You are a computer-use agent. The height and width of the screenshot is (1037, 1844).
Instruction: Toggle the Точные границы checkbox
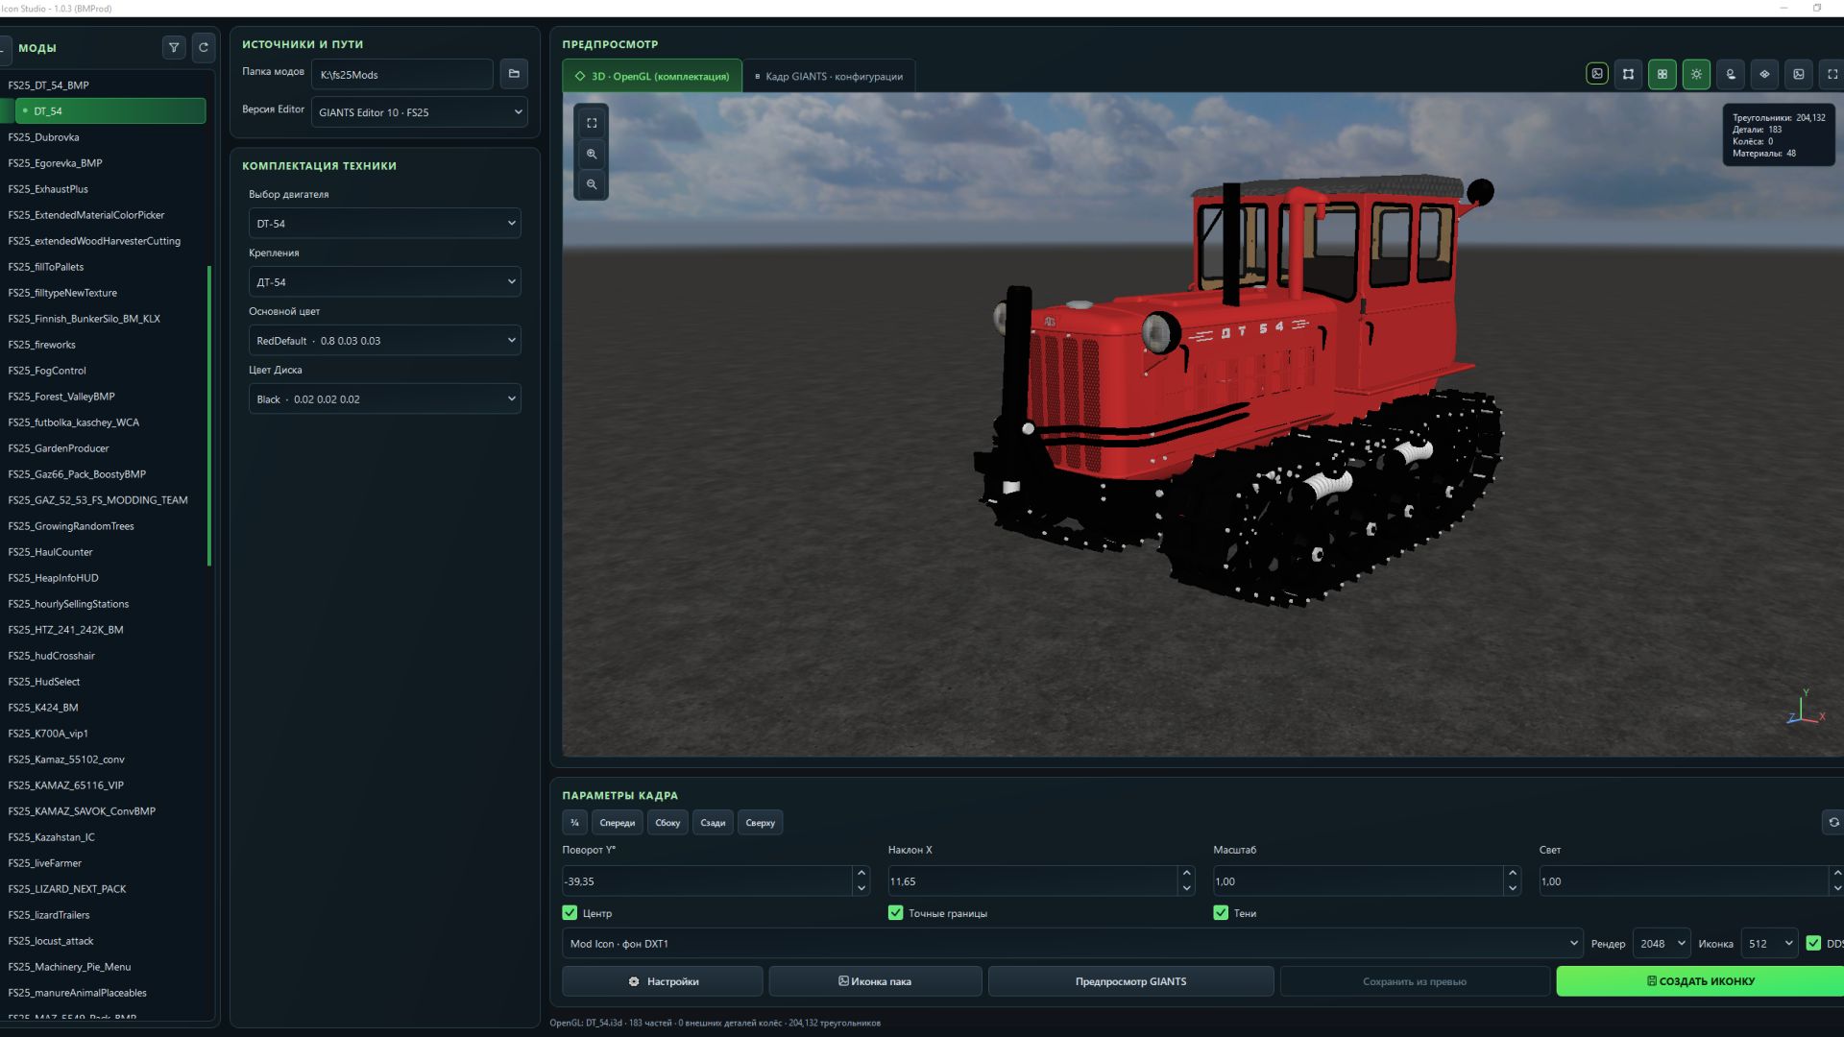tap(895, 913)
